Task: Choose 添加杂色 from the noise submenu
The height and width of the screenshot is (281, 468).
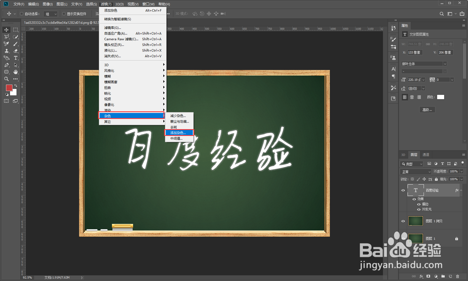Action: click(179, 133)
